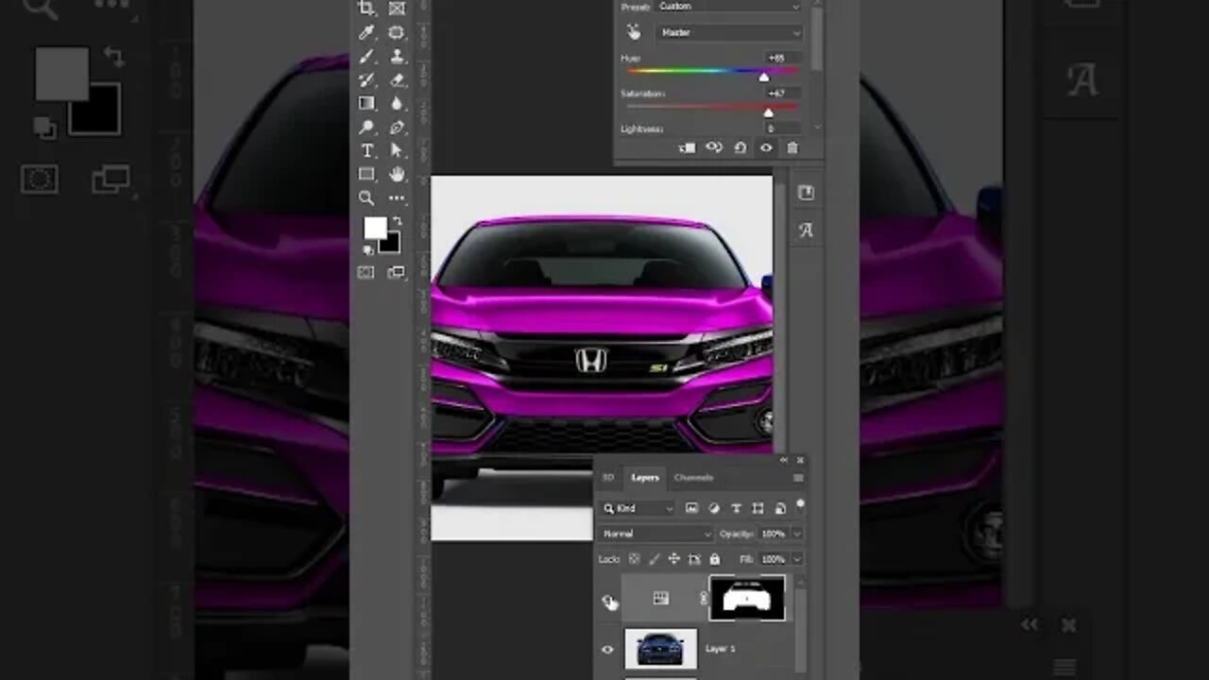Select the Blur tool

click(397, 104)
